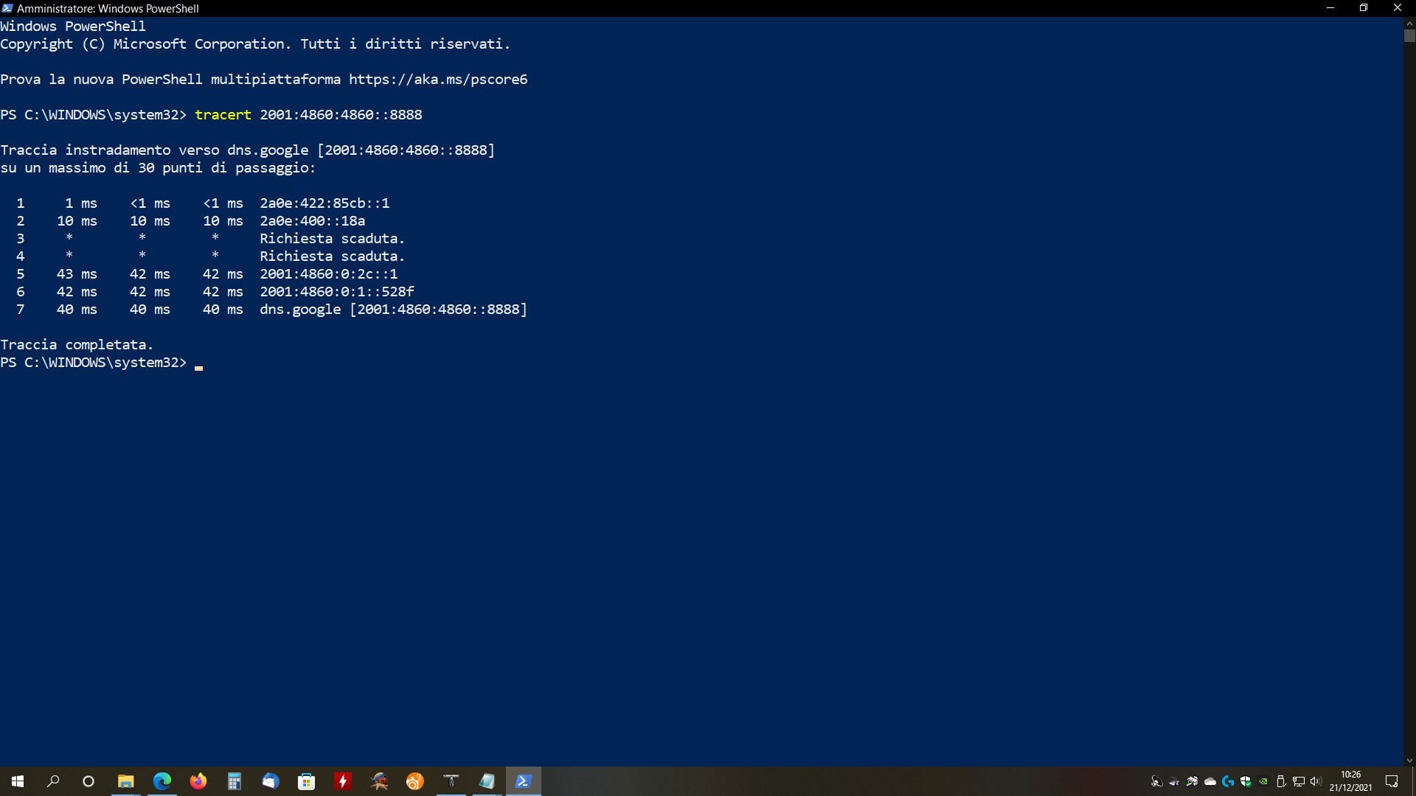Image resolution: width=1416 pixels, height=796 pixels.
Task: Open File Explorer from the taskbar
Action: [125, 781]
